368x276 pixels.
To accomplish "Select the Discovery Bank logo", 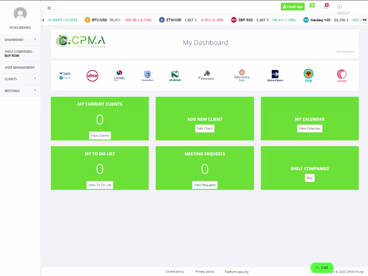I will click(242, 75).
